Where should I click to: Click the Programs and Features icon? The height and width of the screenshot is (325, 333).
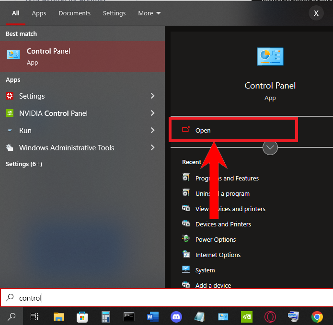click(186, 178)
